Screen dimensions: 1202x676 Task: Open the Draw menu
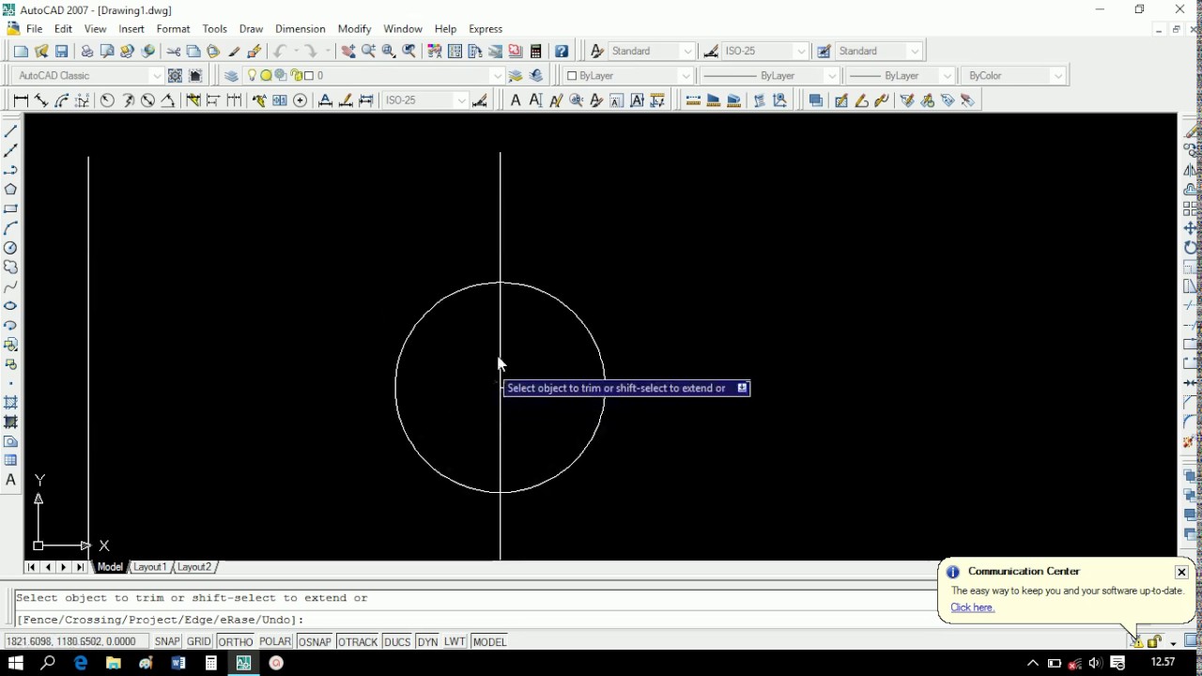(251, 29)
